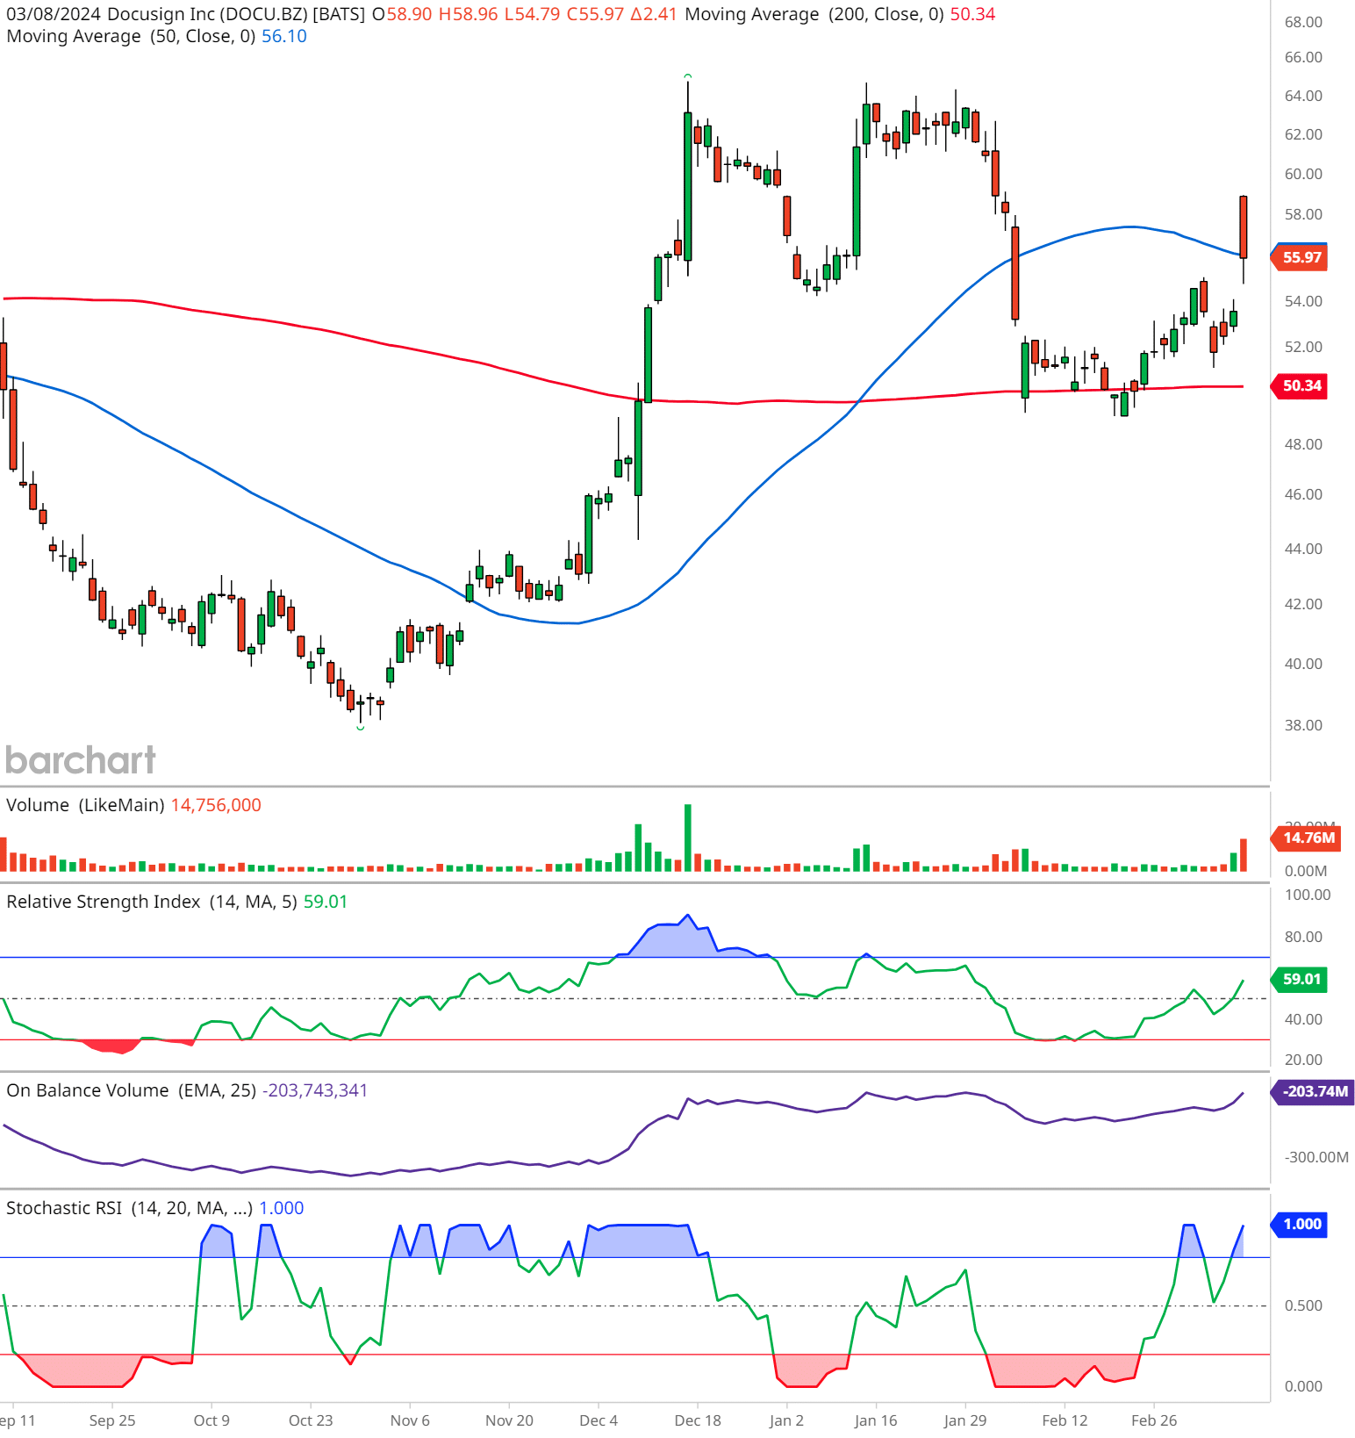Click the 100.00 RSI axis label

pyautogui.click(x=1308, y=895)
